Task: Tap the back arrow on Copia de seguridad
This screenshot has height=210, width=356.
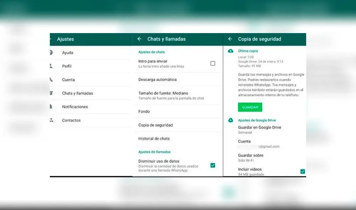Action: (230, 39)
